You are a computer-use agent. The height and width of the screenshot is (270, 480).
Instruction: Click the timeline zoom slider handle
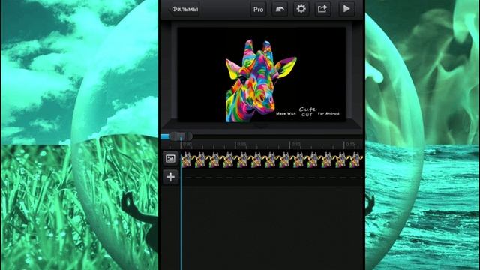(181, 136)
